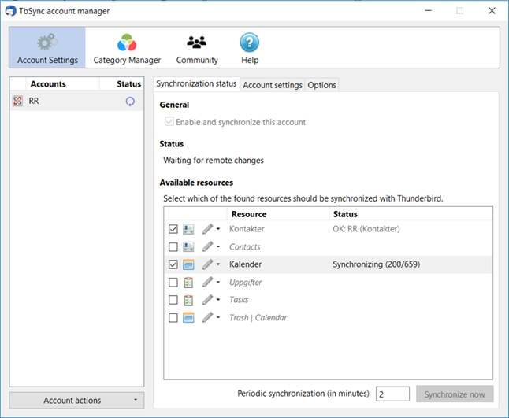509x418 pixels.
Task: Open the Tasks access mode dropdown arrow
Action: [218, 300]
